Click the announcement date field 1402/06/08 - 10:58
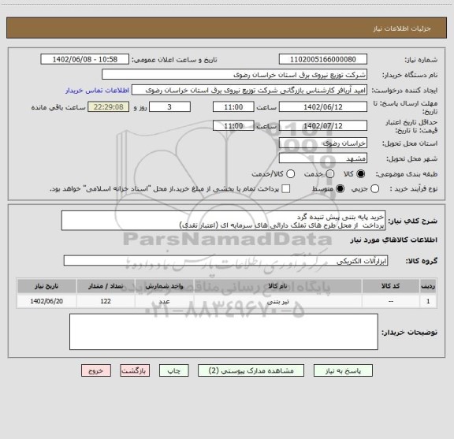The width and height of the screenshot is (454, 439). [85, 59]
